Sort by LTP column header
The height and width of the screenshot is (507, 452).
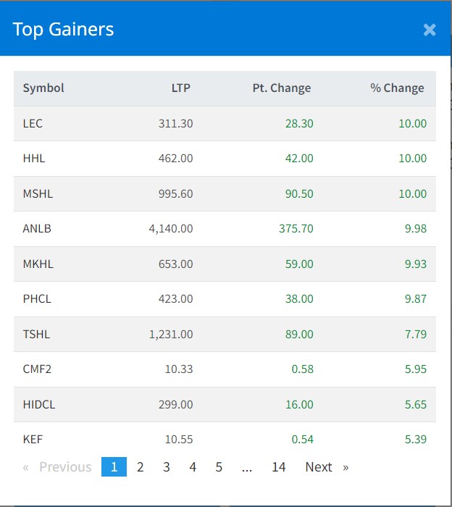[180, 88]
